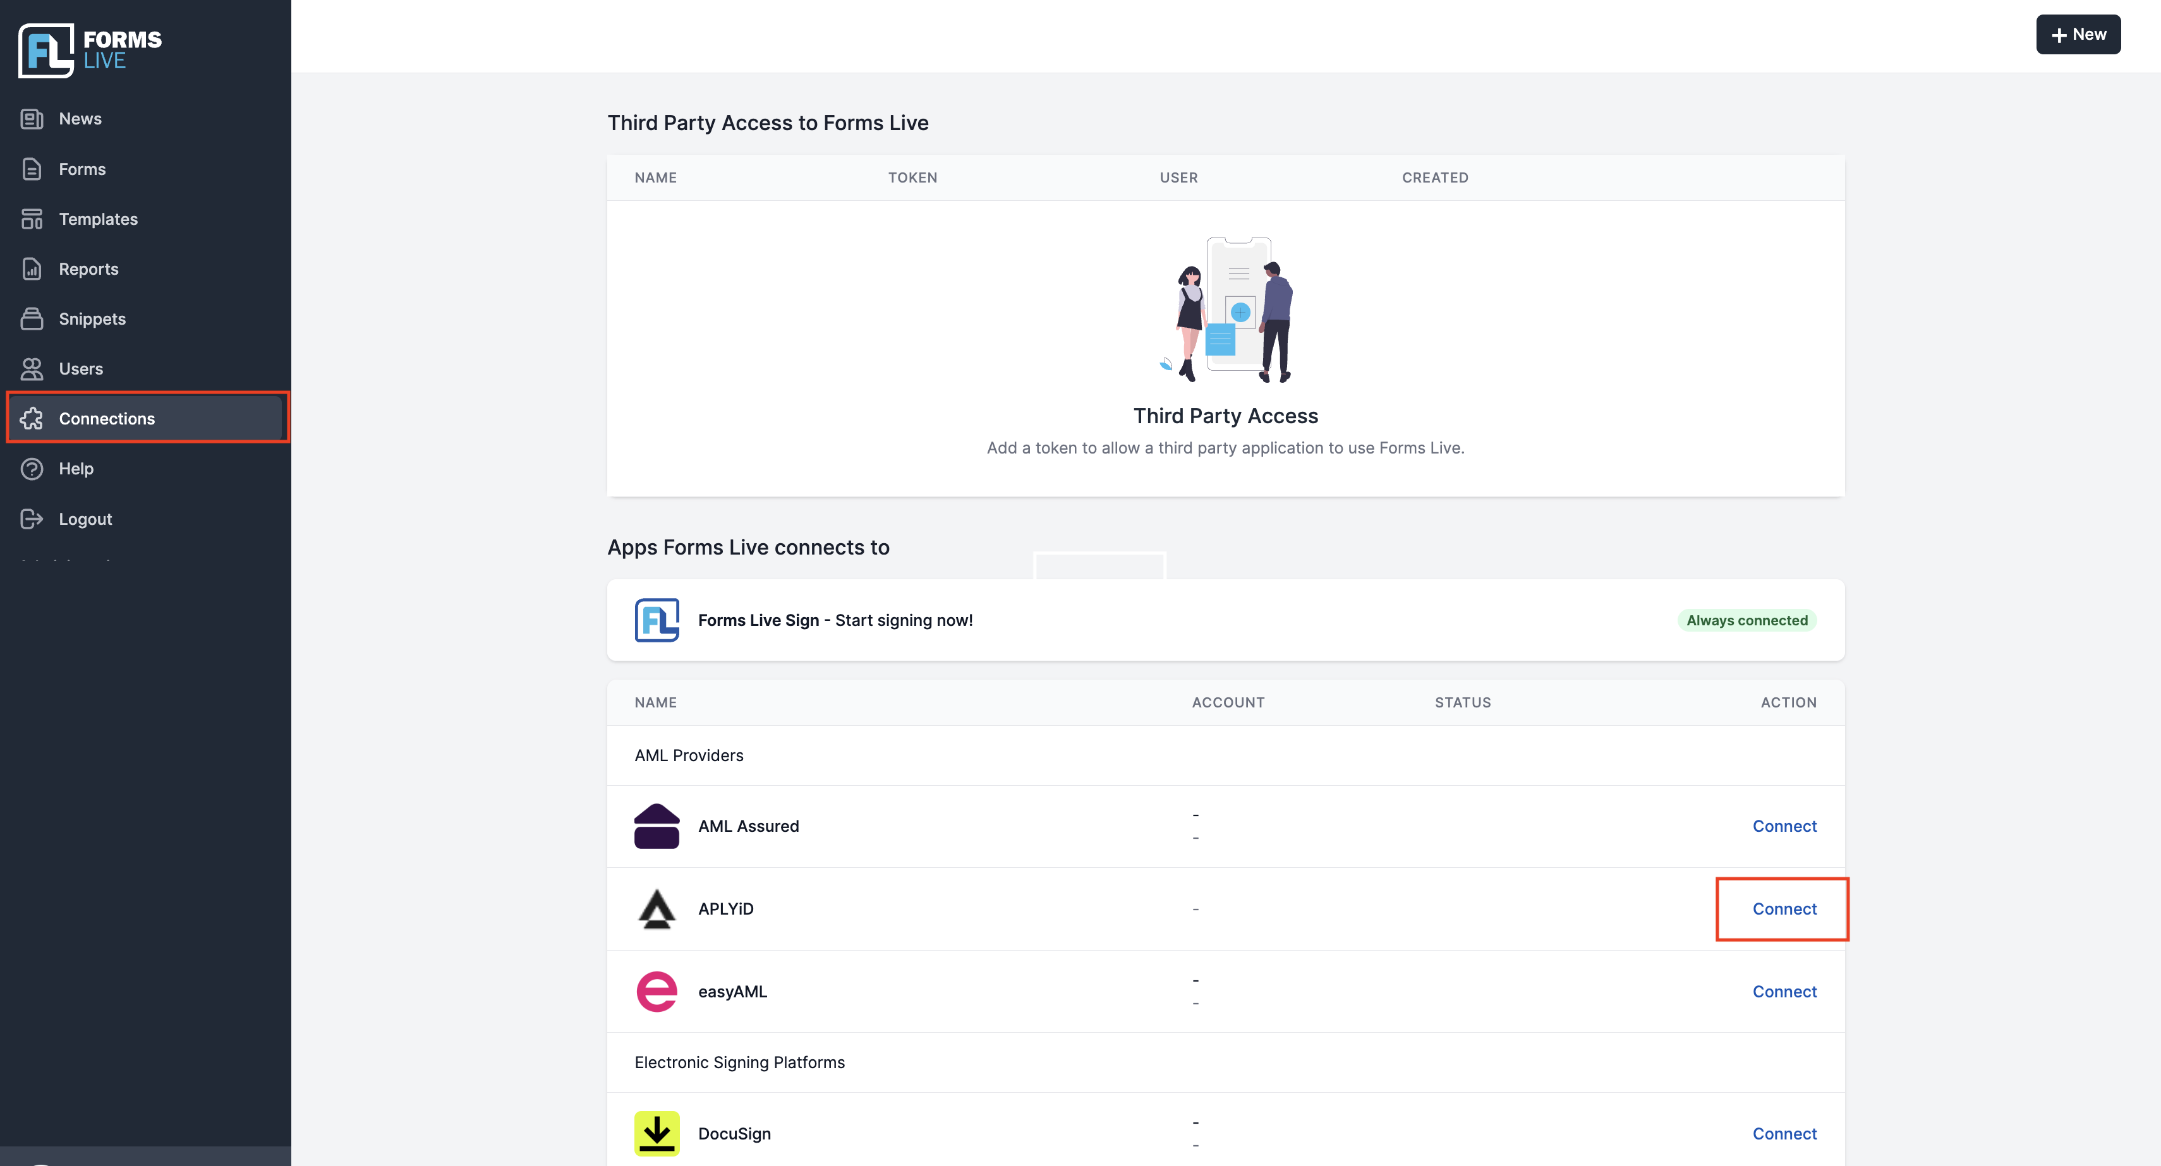Viewport: 2161px width, 1166px height.
Task: Connect the APLYiD provider
Action: point(1784,910)
